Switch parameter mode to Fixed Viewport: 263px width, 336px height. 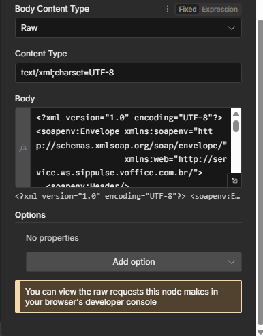tap(187, 10)
